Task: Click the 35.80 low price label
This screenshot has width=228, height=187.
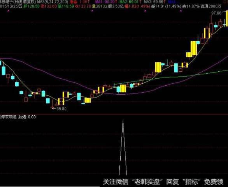Action: pyautogui.click(x=61, y=109)
